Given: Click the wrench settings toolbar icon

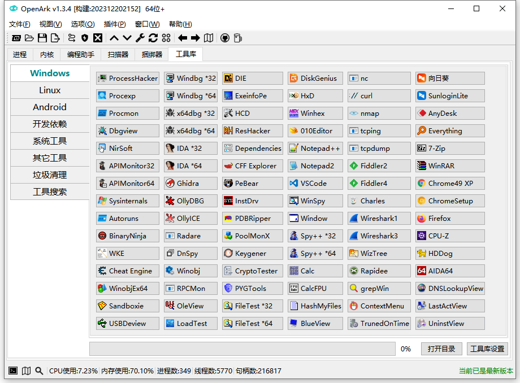Looking at the screenshot, I should pos(140,38).
